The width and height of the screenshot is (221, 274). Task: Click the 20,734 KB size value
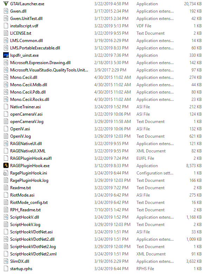pyautogui.click(x=193, y=4)
